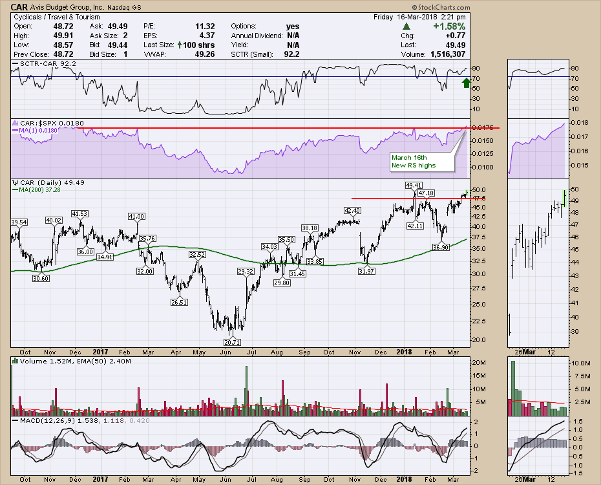Viewport: 601px width, 485px height.
Task: Click the '41.53' price label
Action: pyautogui.click(x=79, y=213)
